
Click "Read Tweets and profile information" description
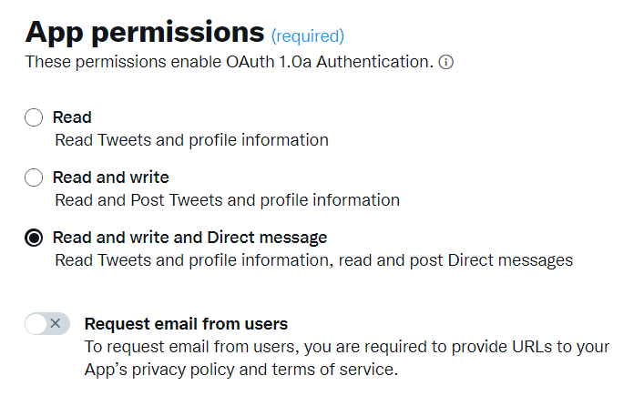[191, 140]
